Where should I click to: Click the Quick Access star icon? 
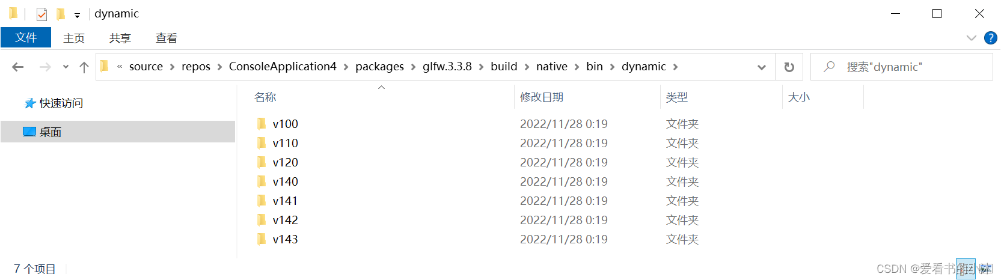[29, 103]
